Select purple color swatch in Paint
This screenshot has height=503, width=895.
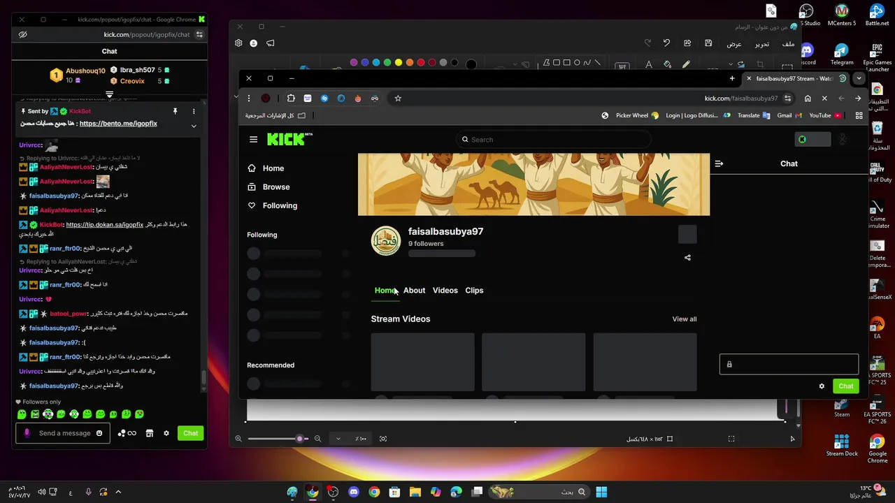click(x=354, y=63)
